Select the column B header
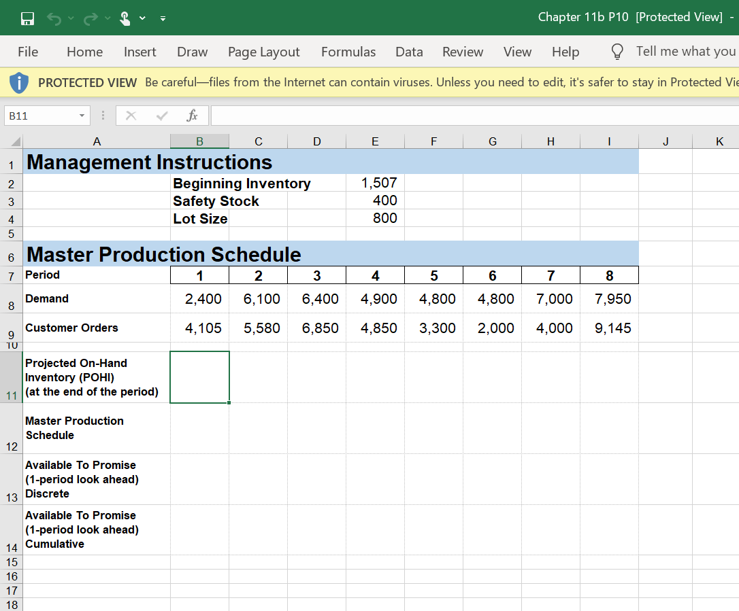The width and height of the screenshot is (739, 611). point(199,141)
